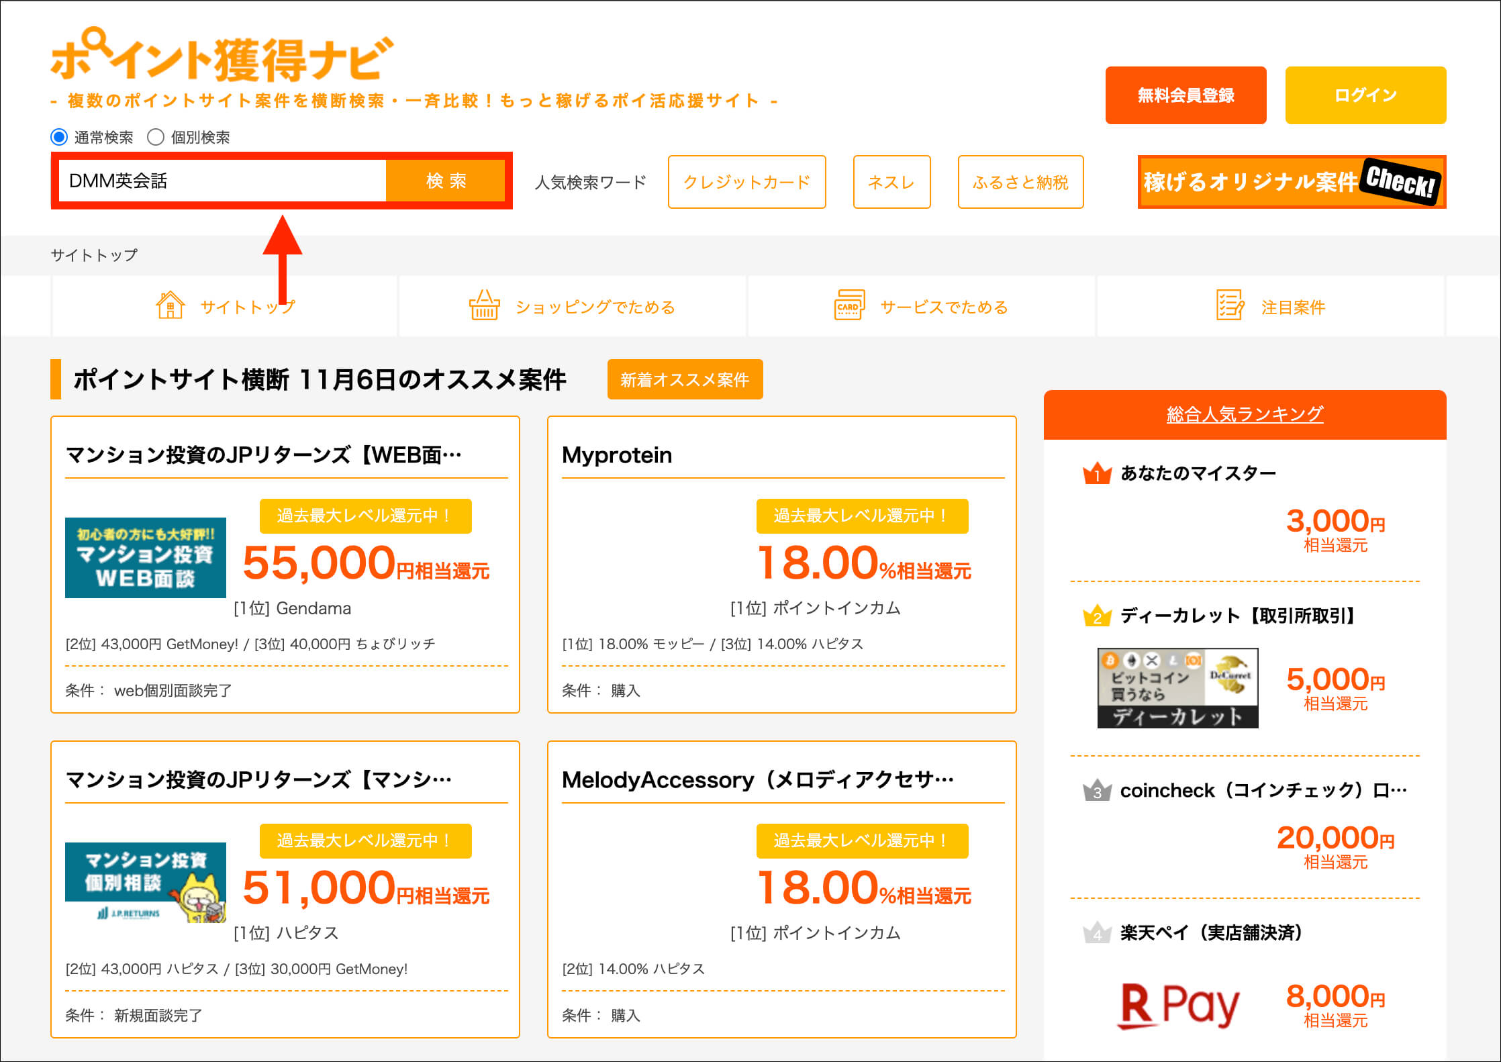Click the rank 4 grey crown icon
1501x1062 pixels.
pos(1097,932)
